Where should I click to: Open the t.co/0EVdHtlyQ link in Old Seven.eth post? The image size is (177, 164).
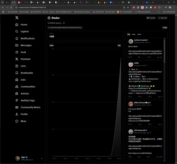click(142, 153)
